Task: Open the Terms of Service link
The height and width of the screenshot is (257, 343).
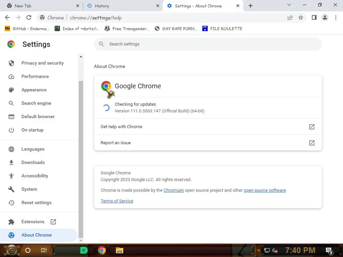Action: [x=117, y=201]
